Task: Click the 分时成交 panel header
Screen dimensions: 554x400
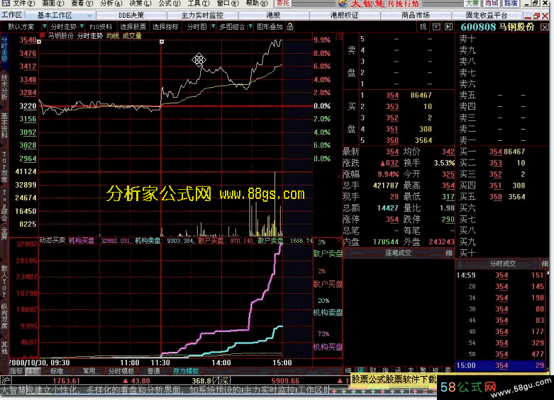Action: click(x=502, y=263)
